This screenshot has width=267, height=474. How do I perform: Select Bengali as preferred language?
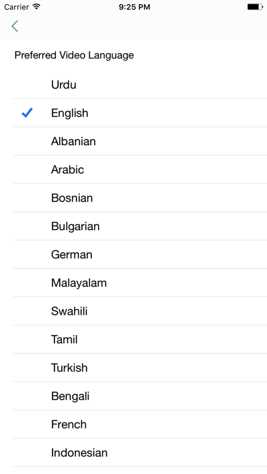click(140, 396)
